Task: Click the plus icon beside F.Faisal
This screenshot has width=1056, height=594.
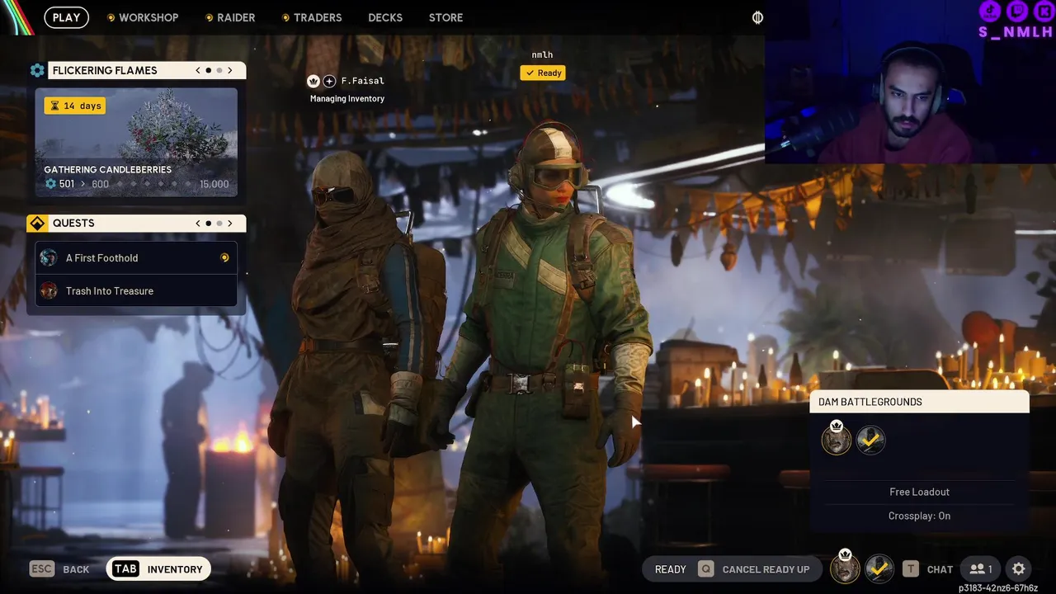Action: coord(329,81)
